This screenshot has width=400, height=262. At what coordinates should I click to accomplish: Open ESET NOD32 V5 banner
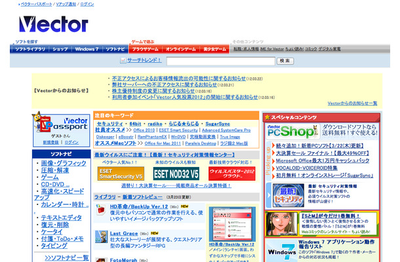click(x=176, y=174)
